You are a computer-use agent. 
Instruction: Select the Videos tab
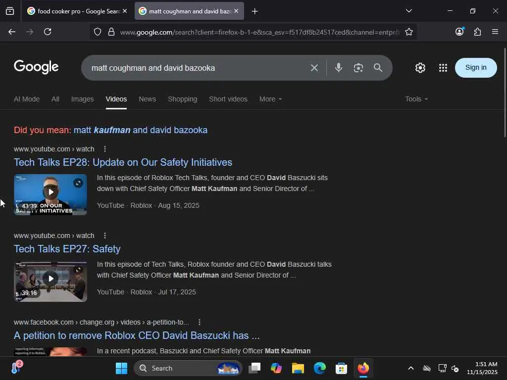click(x=116, y=99)
